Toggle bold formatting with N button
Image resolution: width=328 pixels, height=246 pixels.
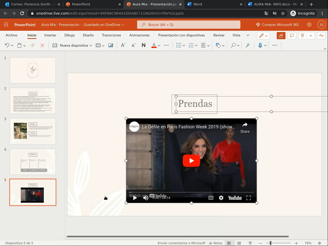(143, 45)
